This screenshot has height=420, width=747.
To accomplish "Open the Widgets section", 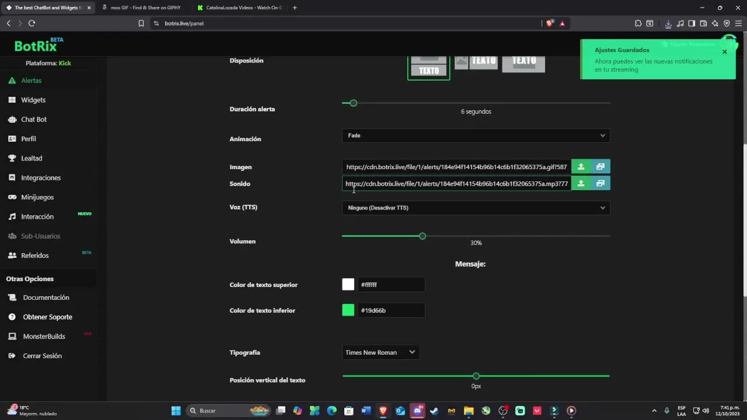I will click(33, 100).
